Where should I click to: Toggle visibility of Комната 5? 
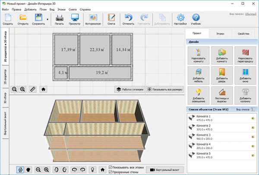point(253,155)
